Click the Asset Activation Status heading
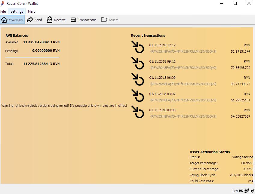 [x=210, y=152]
